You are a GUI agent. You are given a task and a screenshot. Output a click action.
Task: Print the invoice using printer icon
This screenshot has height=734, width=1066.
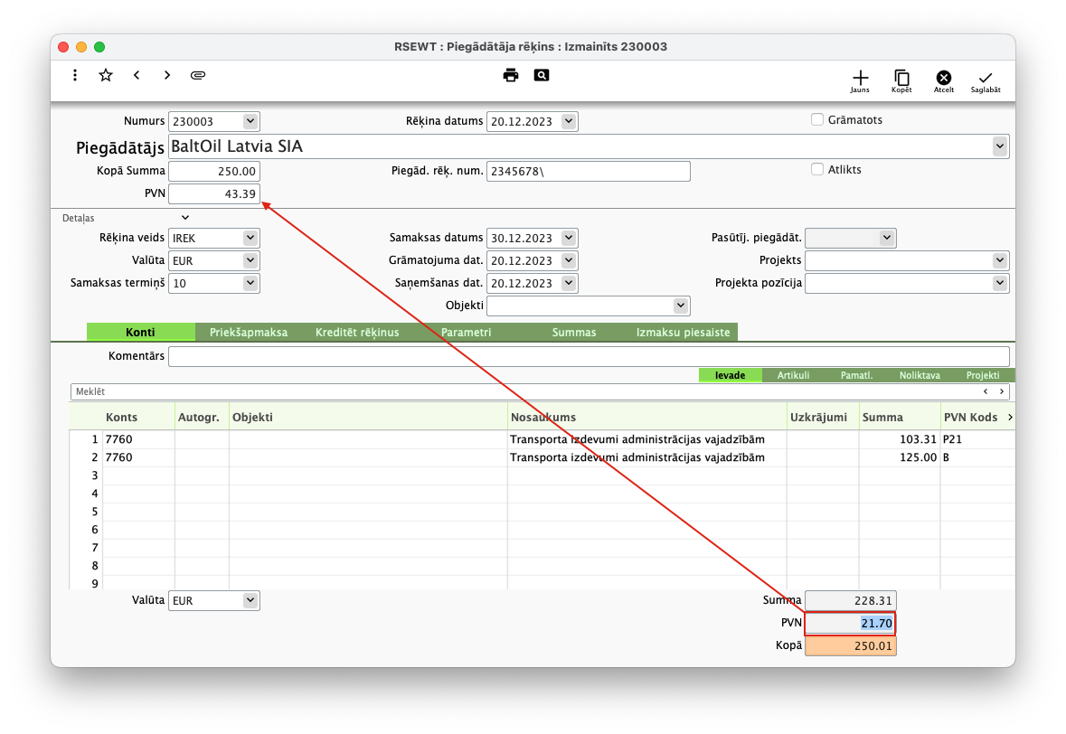coord(511,76)
